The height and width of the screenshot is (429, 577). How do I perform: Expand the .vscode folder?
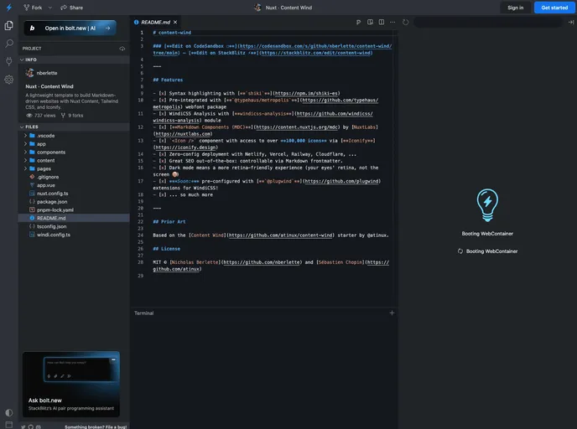(74, 136)
